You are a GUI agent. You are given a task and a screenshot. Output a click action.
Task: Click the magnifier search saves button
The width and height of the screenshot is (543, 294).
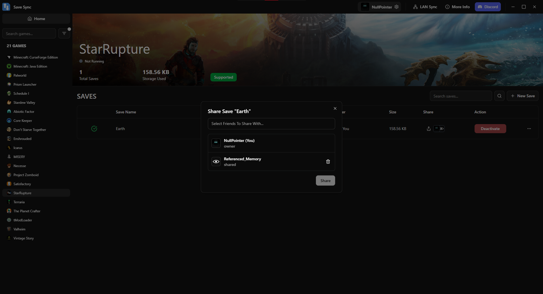coord(499,96)
